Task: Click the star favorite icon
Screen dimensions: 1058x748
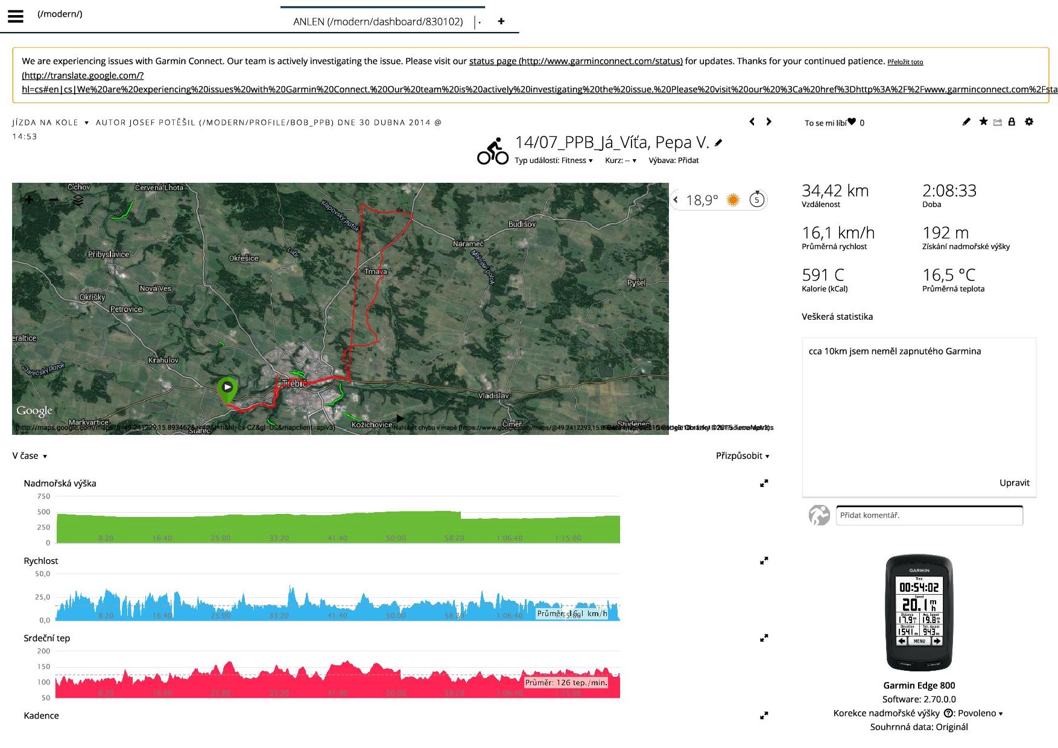Action: click(x=983, y=122)
